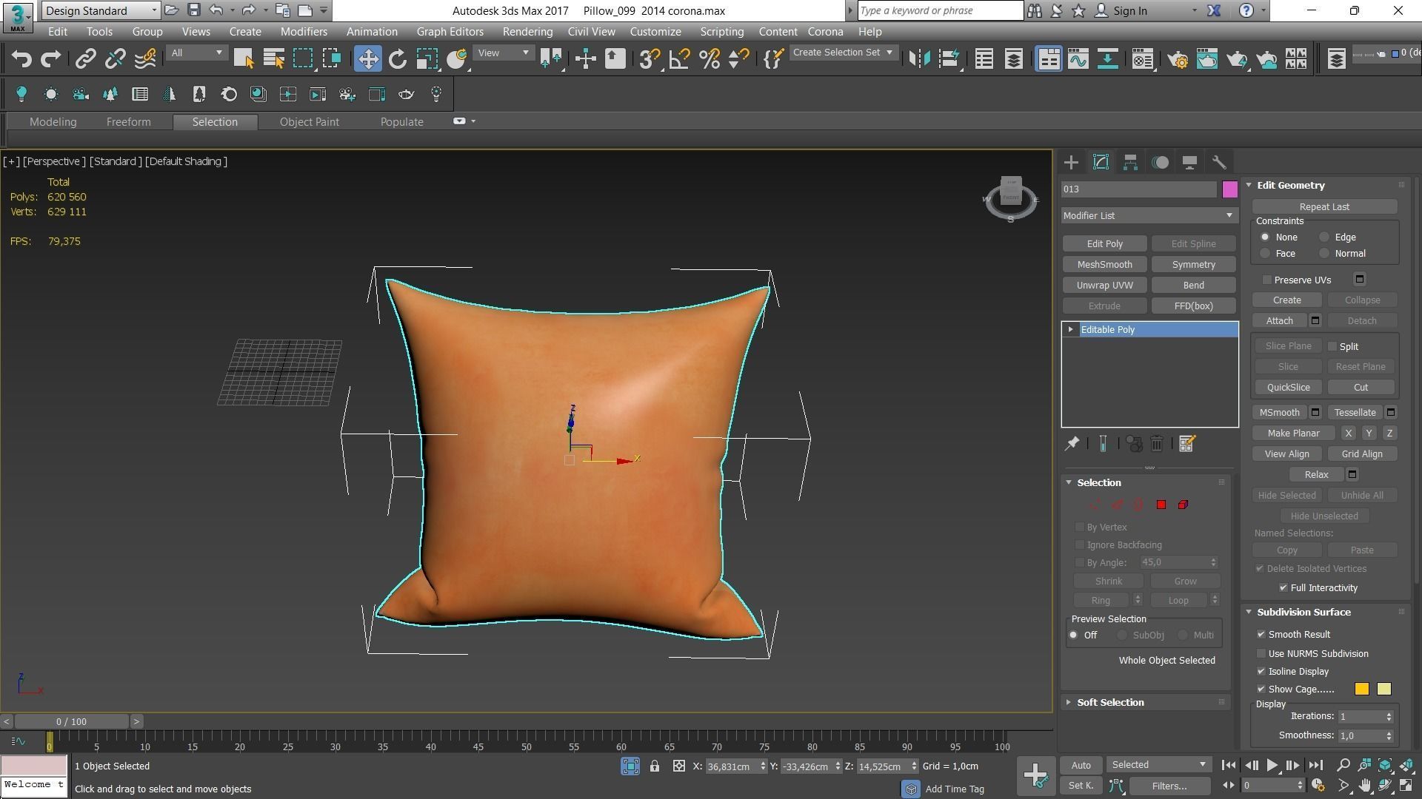The width and height of the screenshot is (1422, 799).
Task: Click the Attach button
Action: (x=1279, y=320)
